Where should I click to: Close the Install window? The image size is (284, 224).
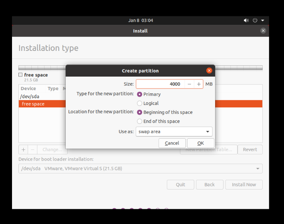coord(263,30)
